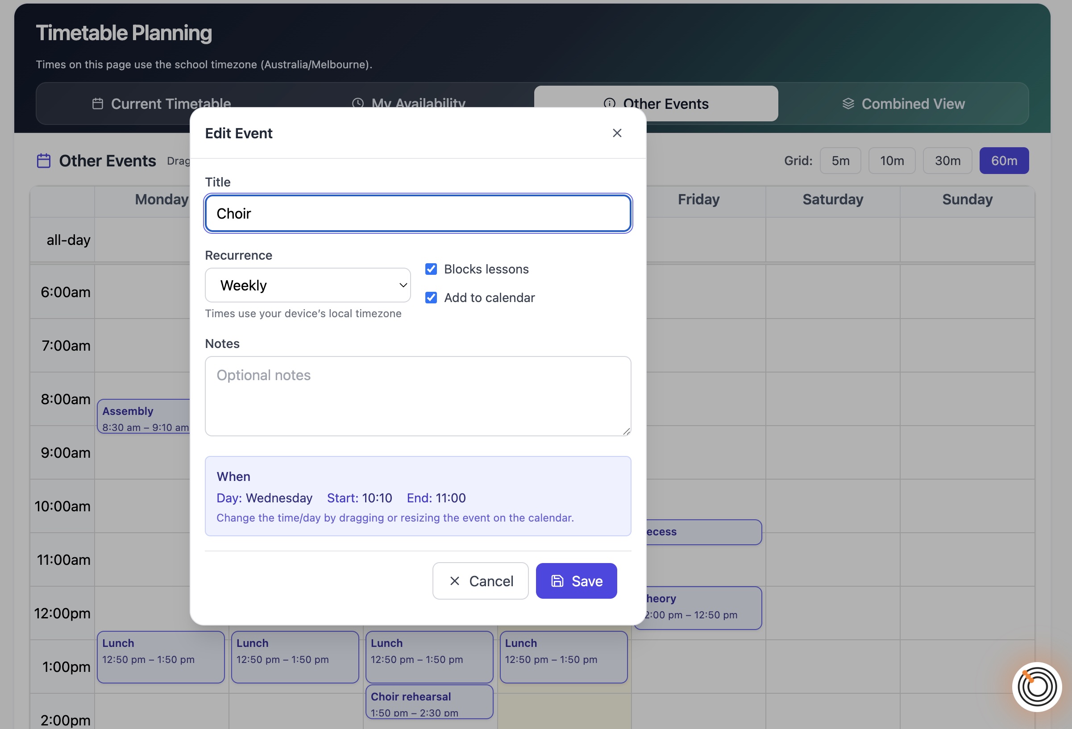
Task: Open the Monday Lunch event
Action: coord(161,657)
